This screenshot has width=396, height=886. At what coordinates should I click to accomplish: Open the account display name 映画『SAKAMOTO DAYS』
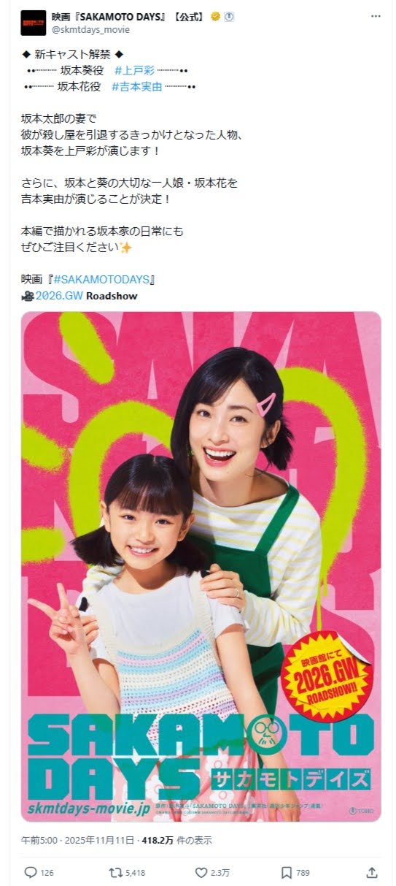129,16
